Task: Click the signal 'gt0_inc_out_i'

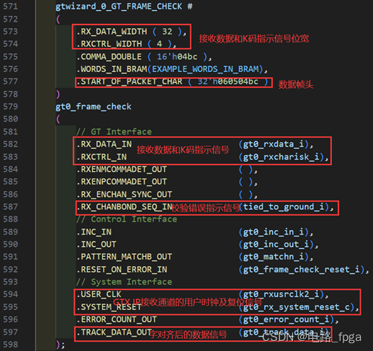Action: (x=276, y=245)
